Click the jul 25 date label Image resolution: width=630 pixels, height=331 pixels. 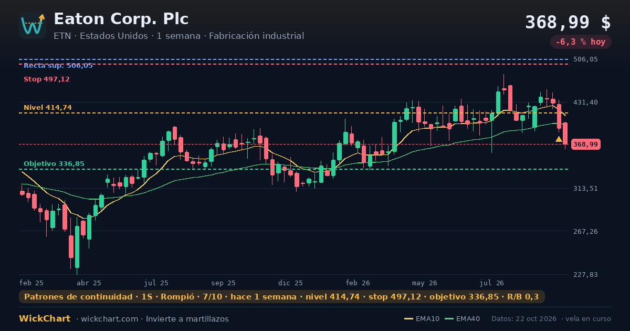click(156, 283)
